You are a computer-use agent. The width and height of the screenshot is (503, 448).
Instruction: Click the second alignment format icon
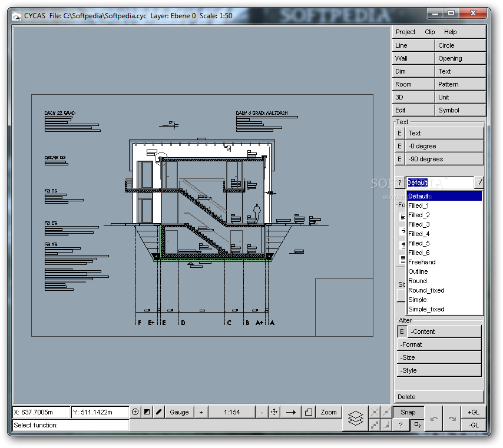(403, 231)
